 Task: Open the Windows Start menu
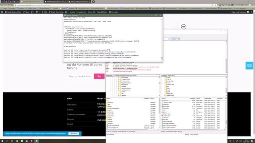coord(2,141)
